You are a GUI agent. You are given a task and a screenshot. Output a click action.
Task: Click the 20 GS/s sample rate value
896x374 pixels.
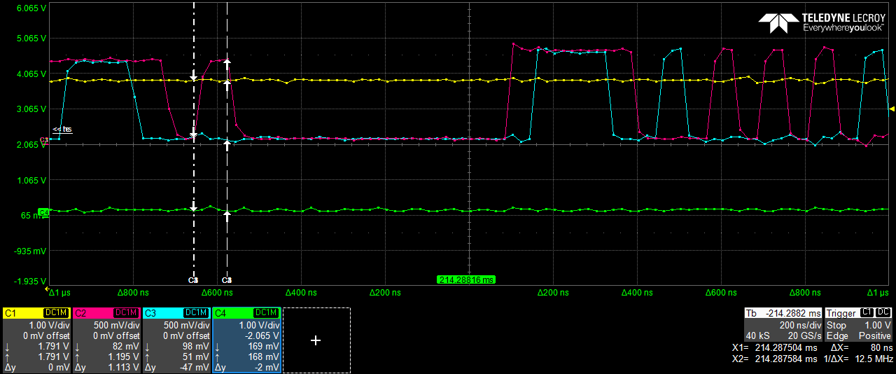click(804, 336)
